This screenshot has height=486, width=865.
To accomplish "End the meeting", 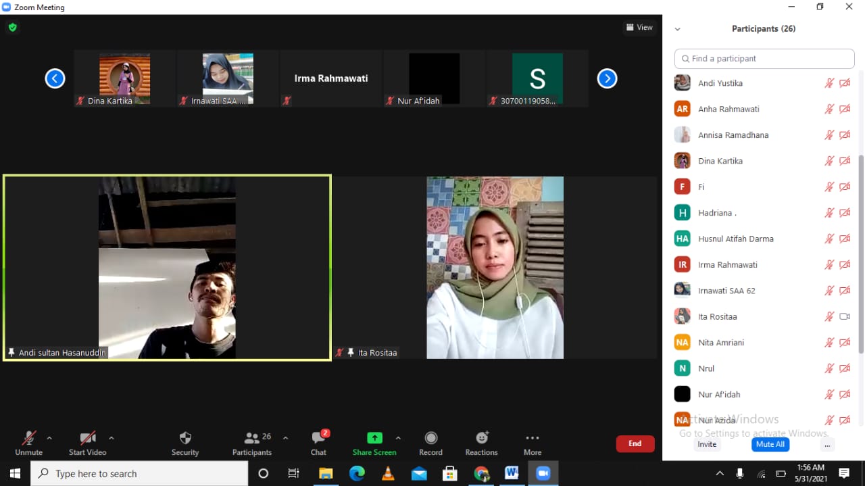I will 635,443.
